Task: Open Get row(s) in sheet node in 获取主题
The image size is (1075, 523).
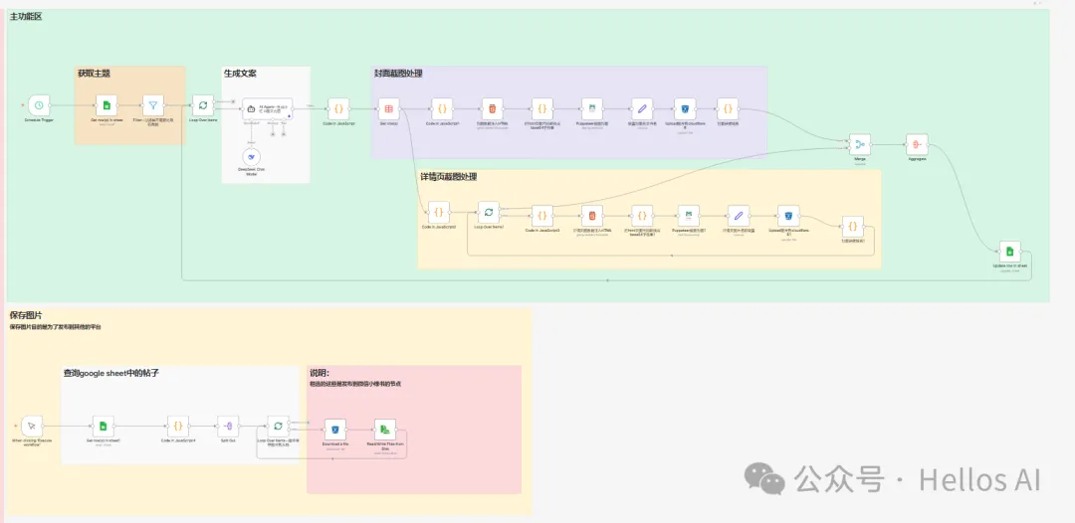Action: coord(106,105)
